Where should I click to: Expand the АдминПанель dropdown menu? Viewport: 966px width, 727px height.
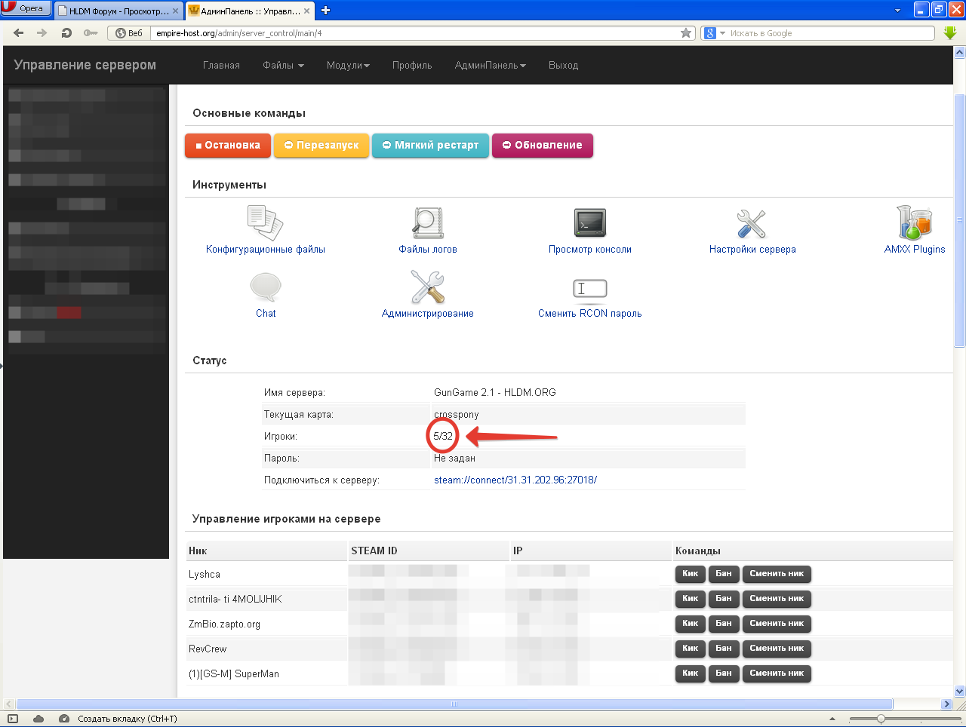(490, 66)
